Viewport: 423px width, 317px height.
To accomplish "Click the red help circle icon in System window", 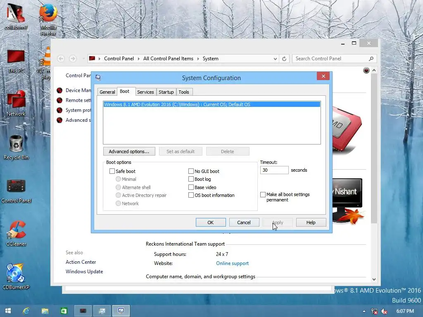I will (x=366, y=70).
